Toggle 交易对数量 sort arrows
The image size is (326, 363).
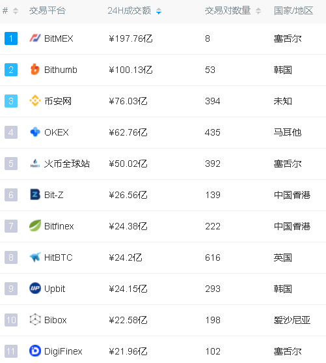click(x=258, y=10)
